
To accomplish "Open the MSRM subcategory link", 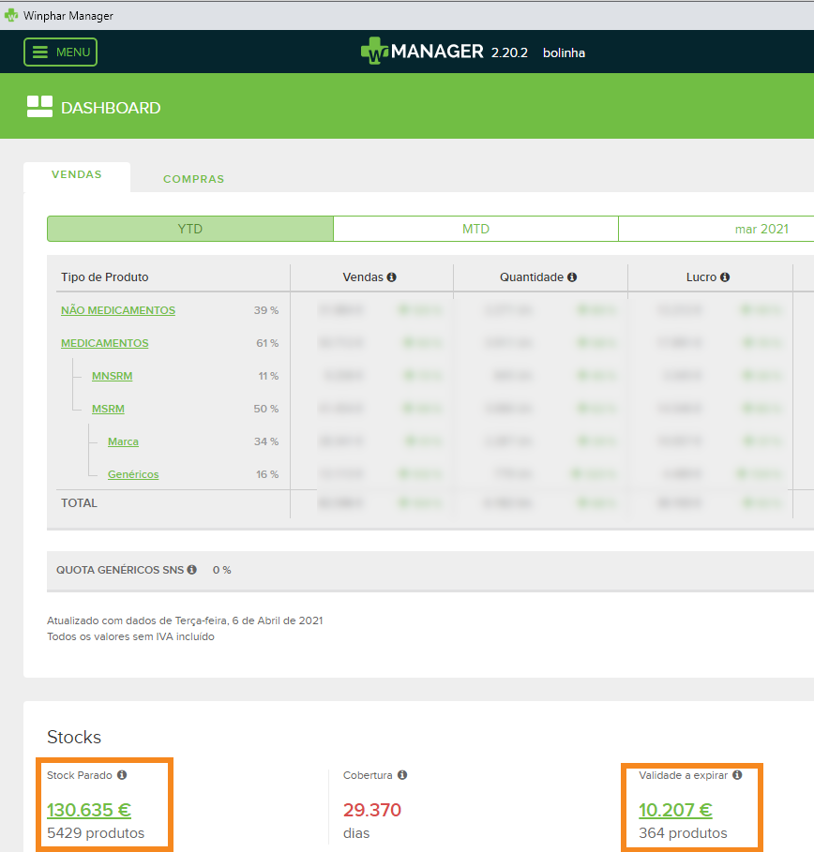I will [x=108, y=409].
